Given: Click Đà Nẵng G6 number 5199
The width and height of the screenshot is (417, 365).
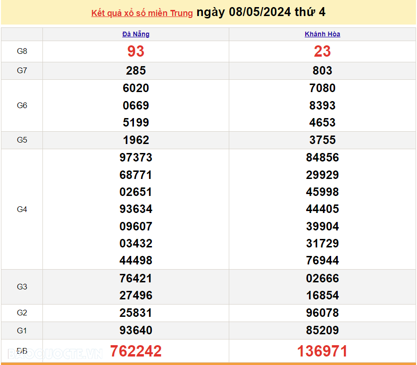Looking at the screenshot, I should [136, 122].
